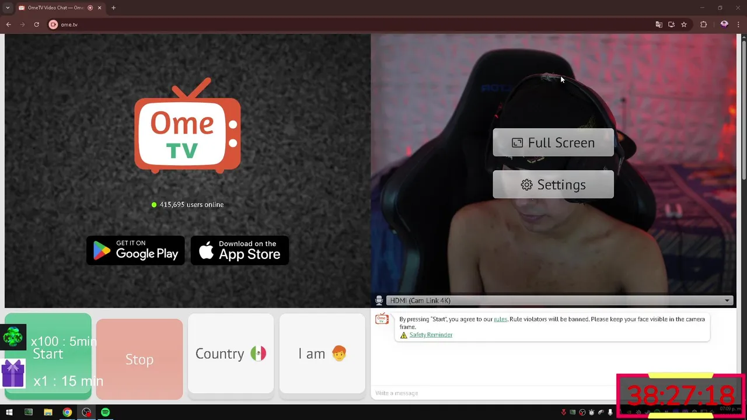Go back with the browser back arrow

8,24
